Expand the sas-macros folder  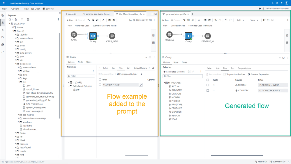click(18, 115)
